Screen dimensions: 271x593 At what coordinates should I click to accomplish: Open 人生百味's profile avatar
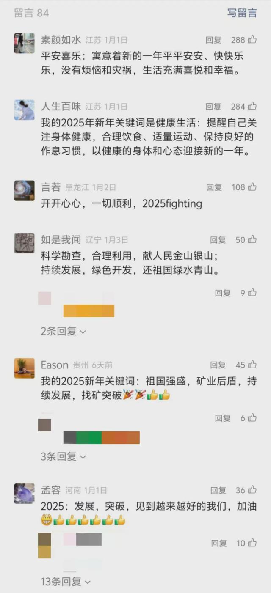coord(24,110)
